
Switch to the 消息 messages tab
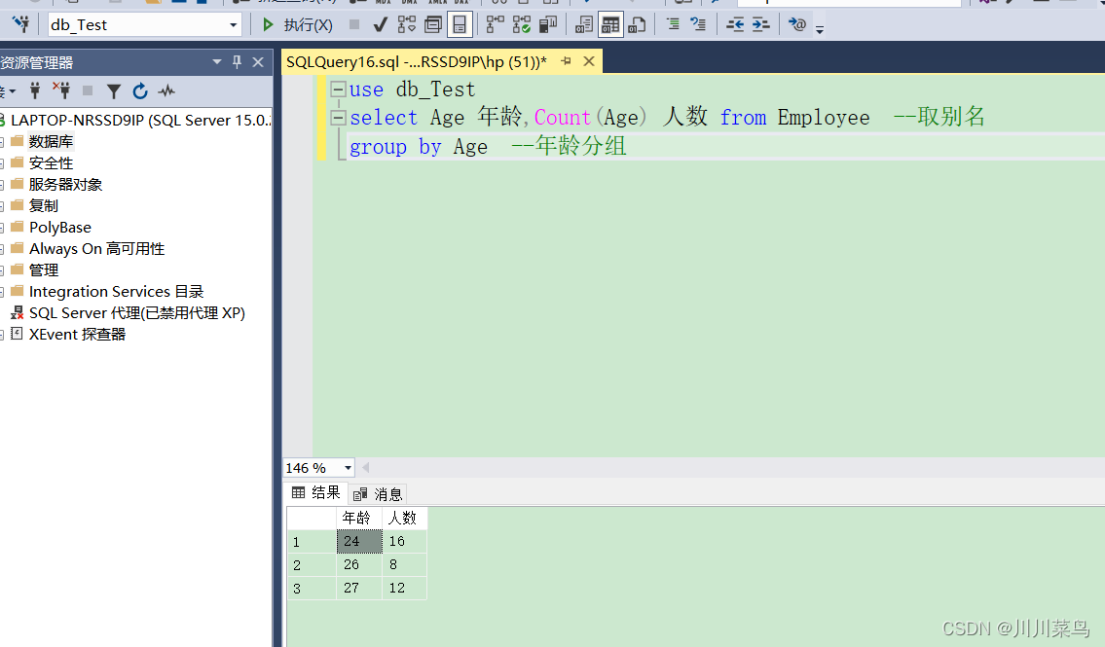click(x=378, y=494)
